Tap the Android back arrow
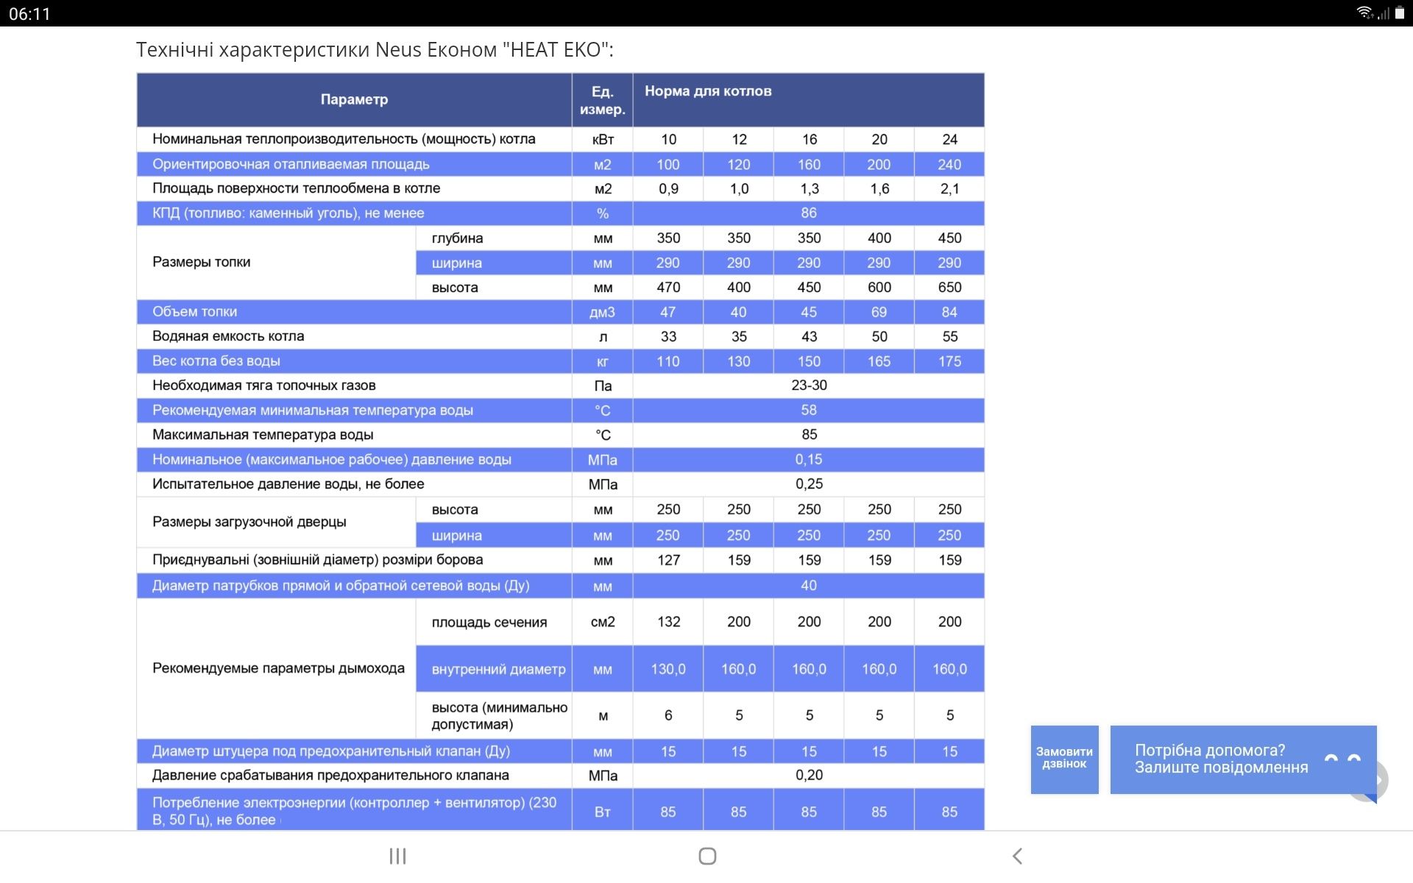This screenshot has width=1413, height=883. [1017, 856]
